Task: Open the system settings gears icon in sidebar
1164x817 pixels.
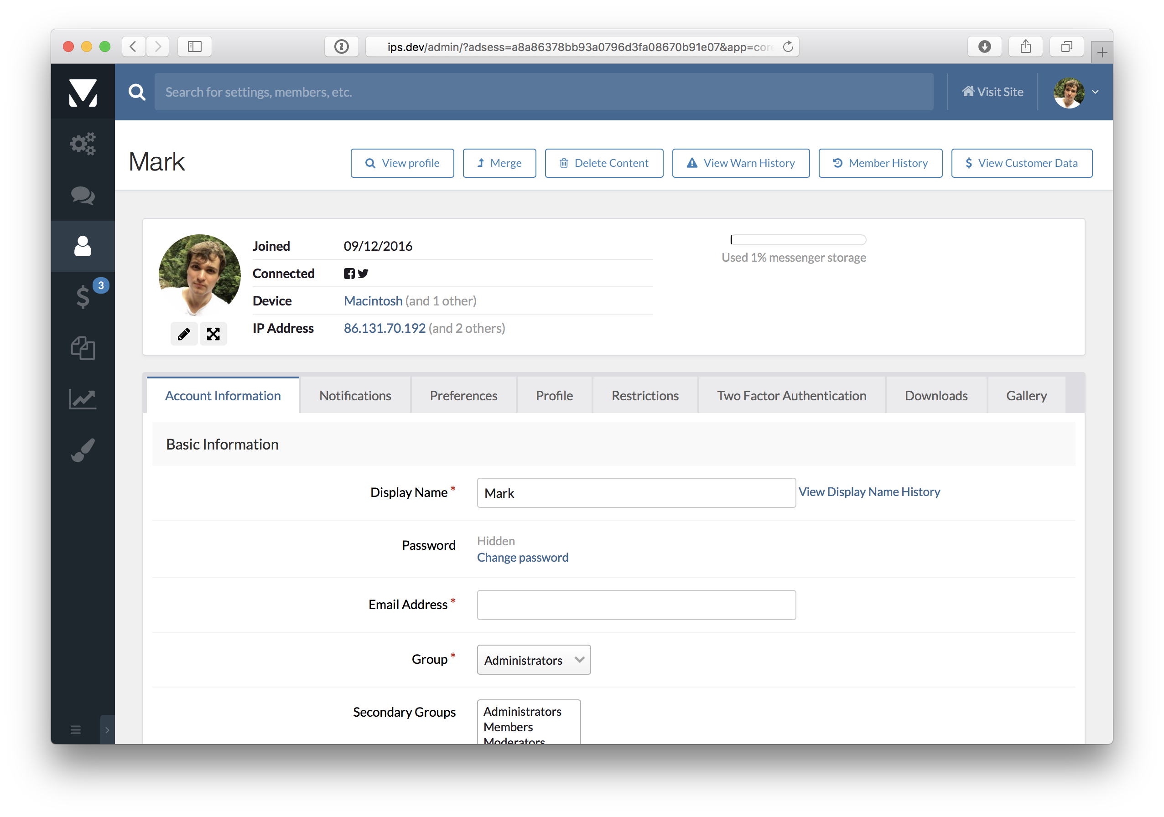Action: [83, 144]
